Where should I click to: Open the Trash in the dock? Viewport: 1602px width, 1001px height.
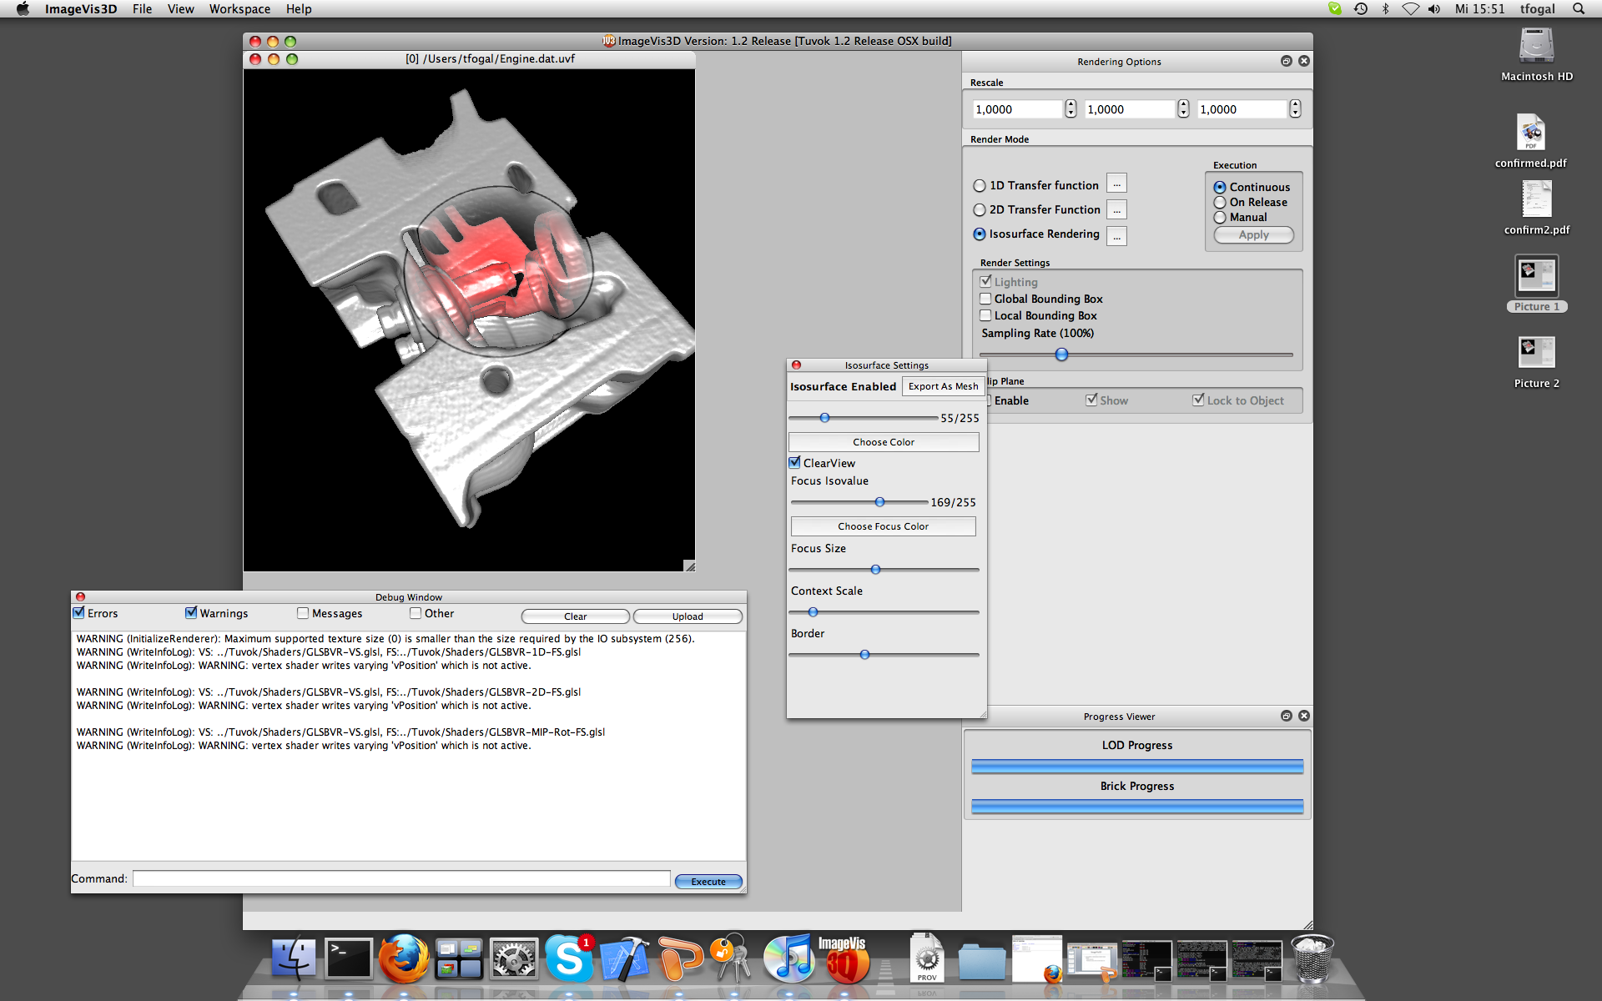[1312, 958]
